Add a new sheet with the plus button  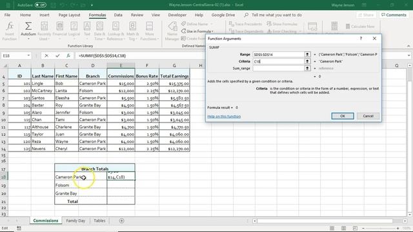[121, 220]
